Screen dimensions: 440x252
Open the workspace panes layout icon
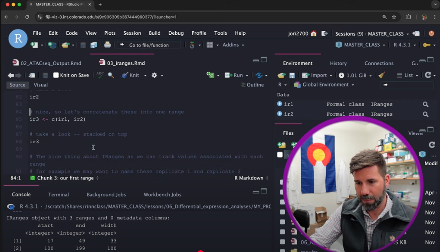click(210, 45)
